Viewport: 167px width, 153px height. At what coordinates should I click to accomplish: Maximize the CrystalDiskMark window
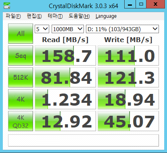click(x=141, y=4)
